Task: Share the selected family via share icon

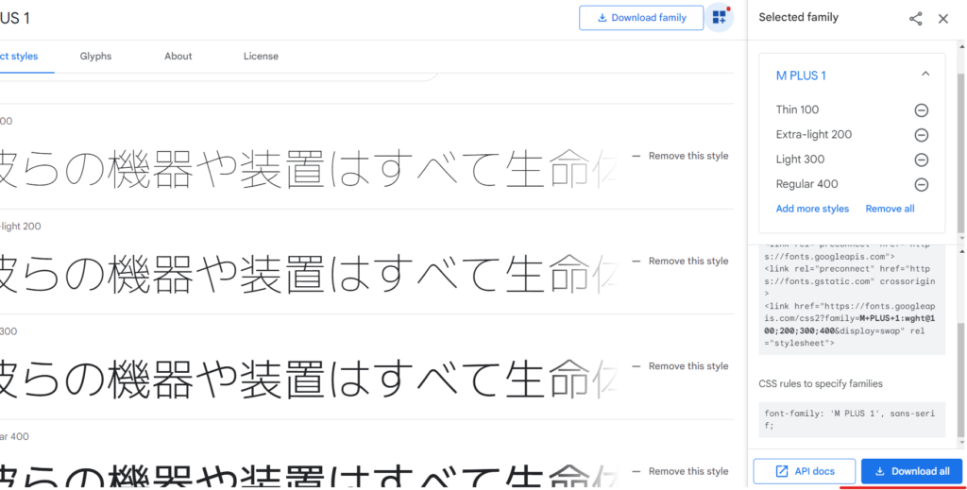Action: (x=916, y=19)
